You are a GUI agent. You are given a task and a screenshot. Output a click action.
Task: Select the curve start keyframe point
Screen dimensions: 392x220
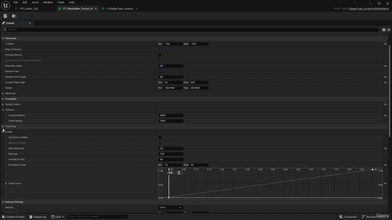click(x=169, y=197)
